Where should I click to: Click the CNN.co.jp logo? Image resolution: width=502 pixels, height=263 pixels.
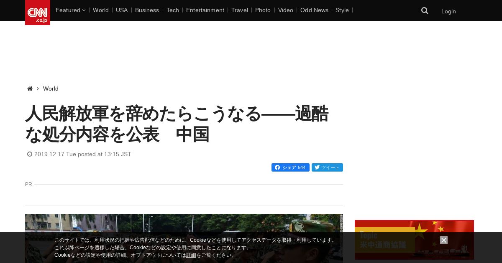38,13
